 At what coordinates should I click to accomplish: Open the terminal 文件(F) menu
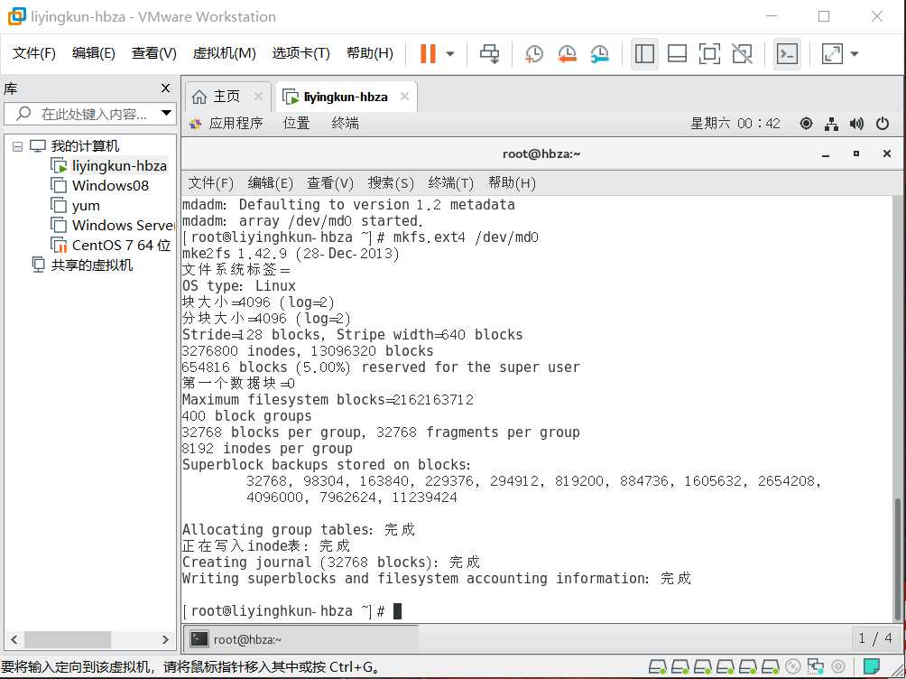click(x=211, y=183)
